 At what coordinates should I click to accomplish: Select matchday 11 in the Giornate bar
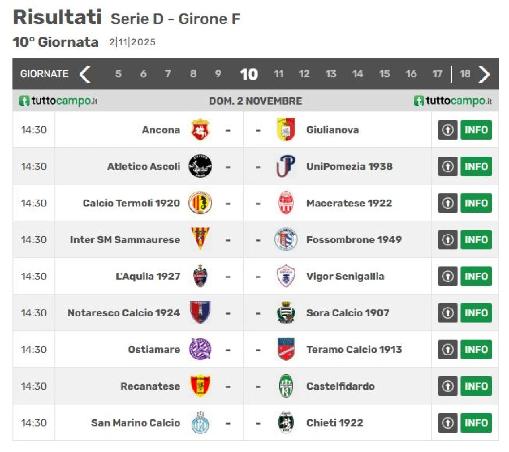(x=278, y=74)
